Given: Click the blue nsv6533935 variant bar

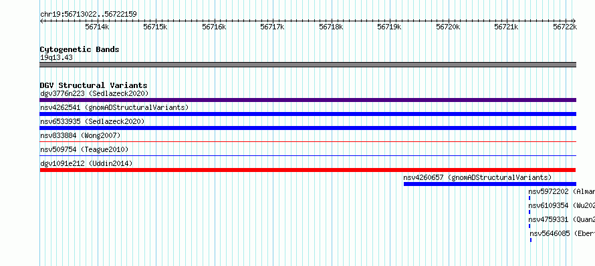Looking at the screenshot, I should 308,128.
